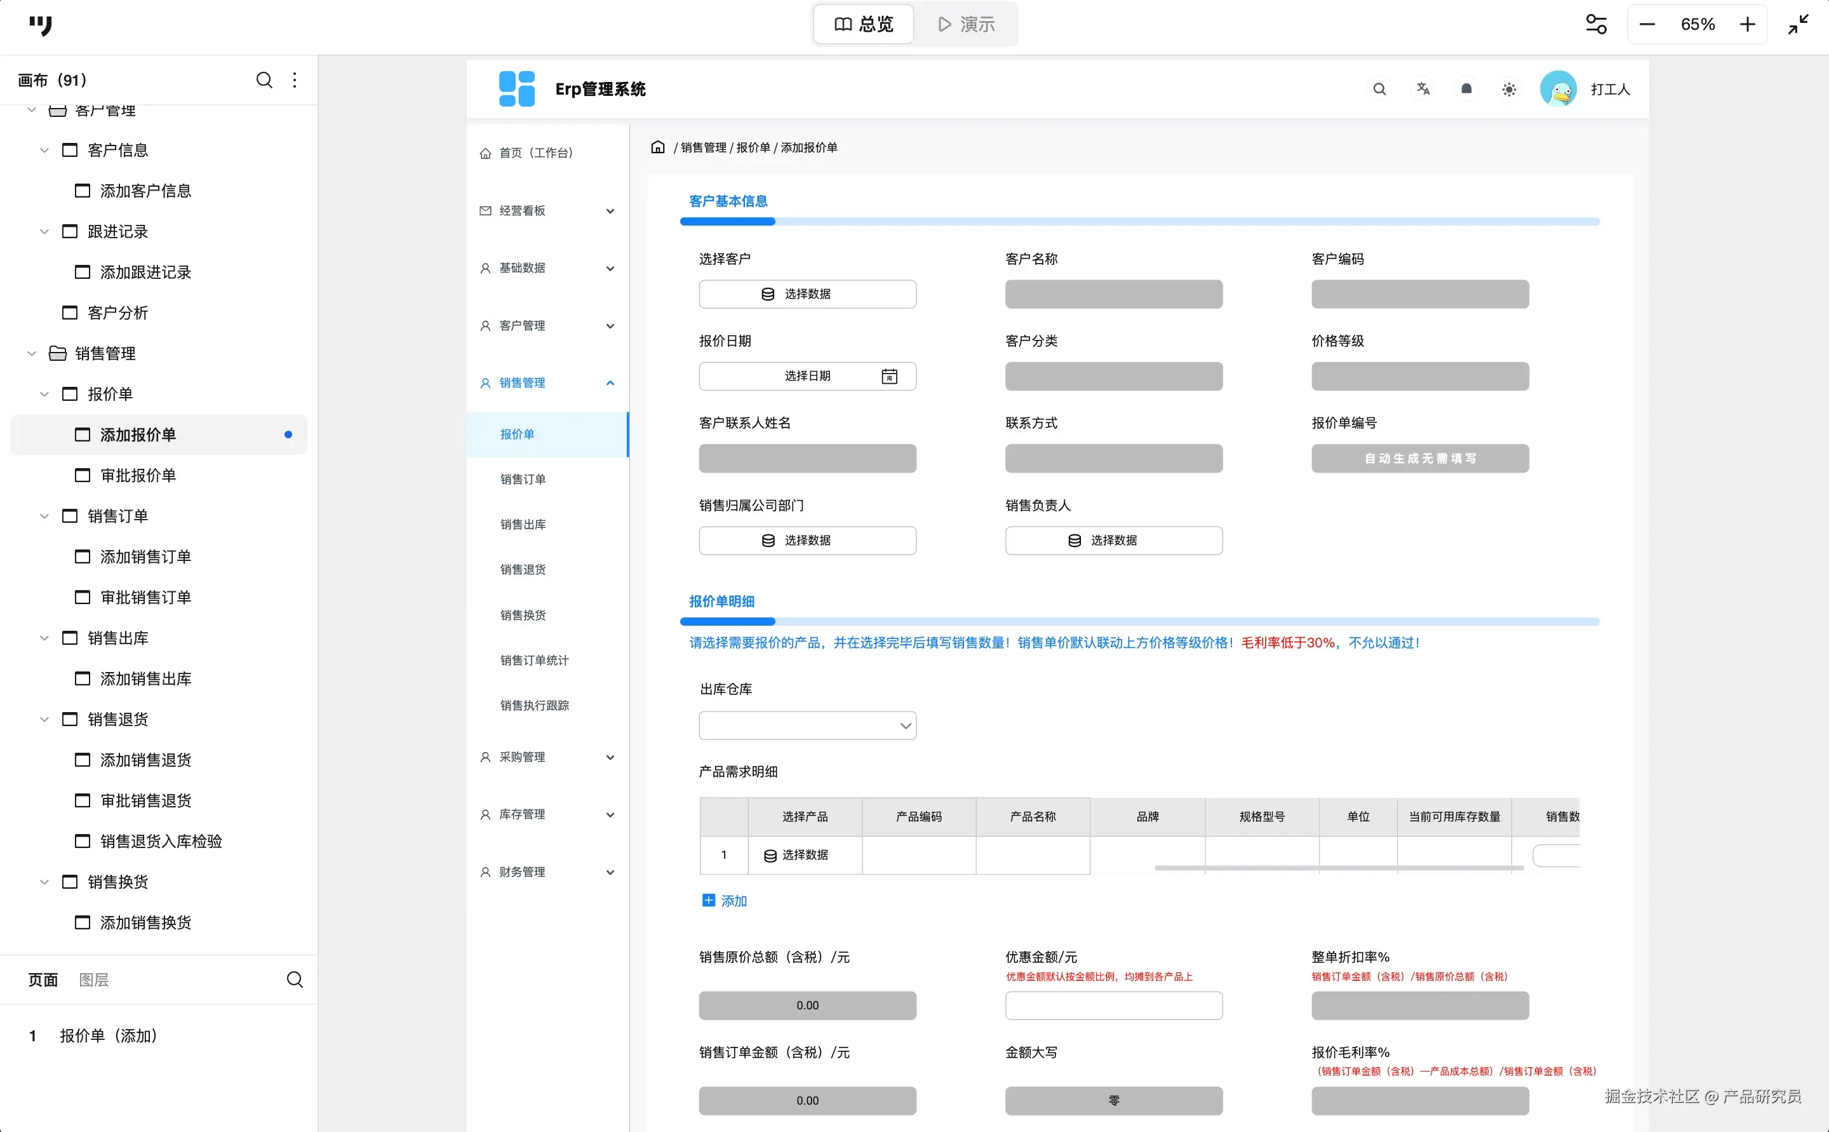Viewport: 1829px width, 1132px height.
Task: Exit fullscreen using collapse arrows icon
Action: (1799, 25)
